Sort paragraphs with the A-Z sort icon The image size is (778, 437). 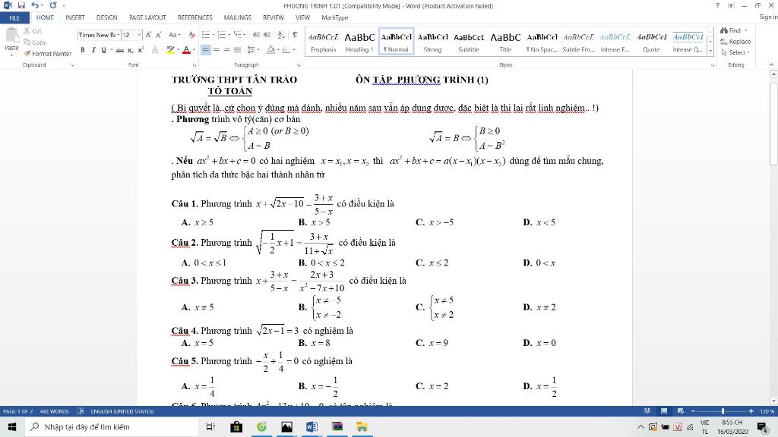coord(281,35)
